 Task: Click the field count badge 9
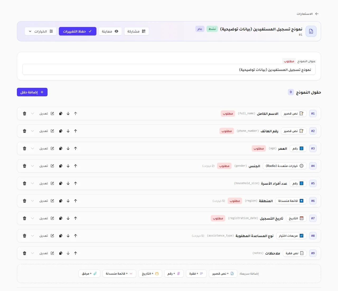coord(291,92)
